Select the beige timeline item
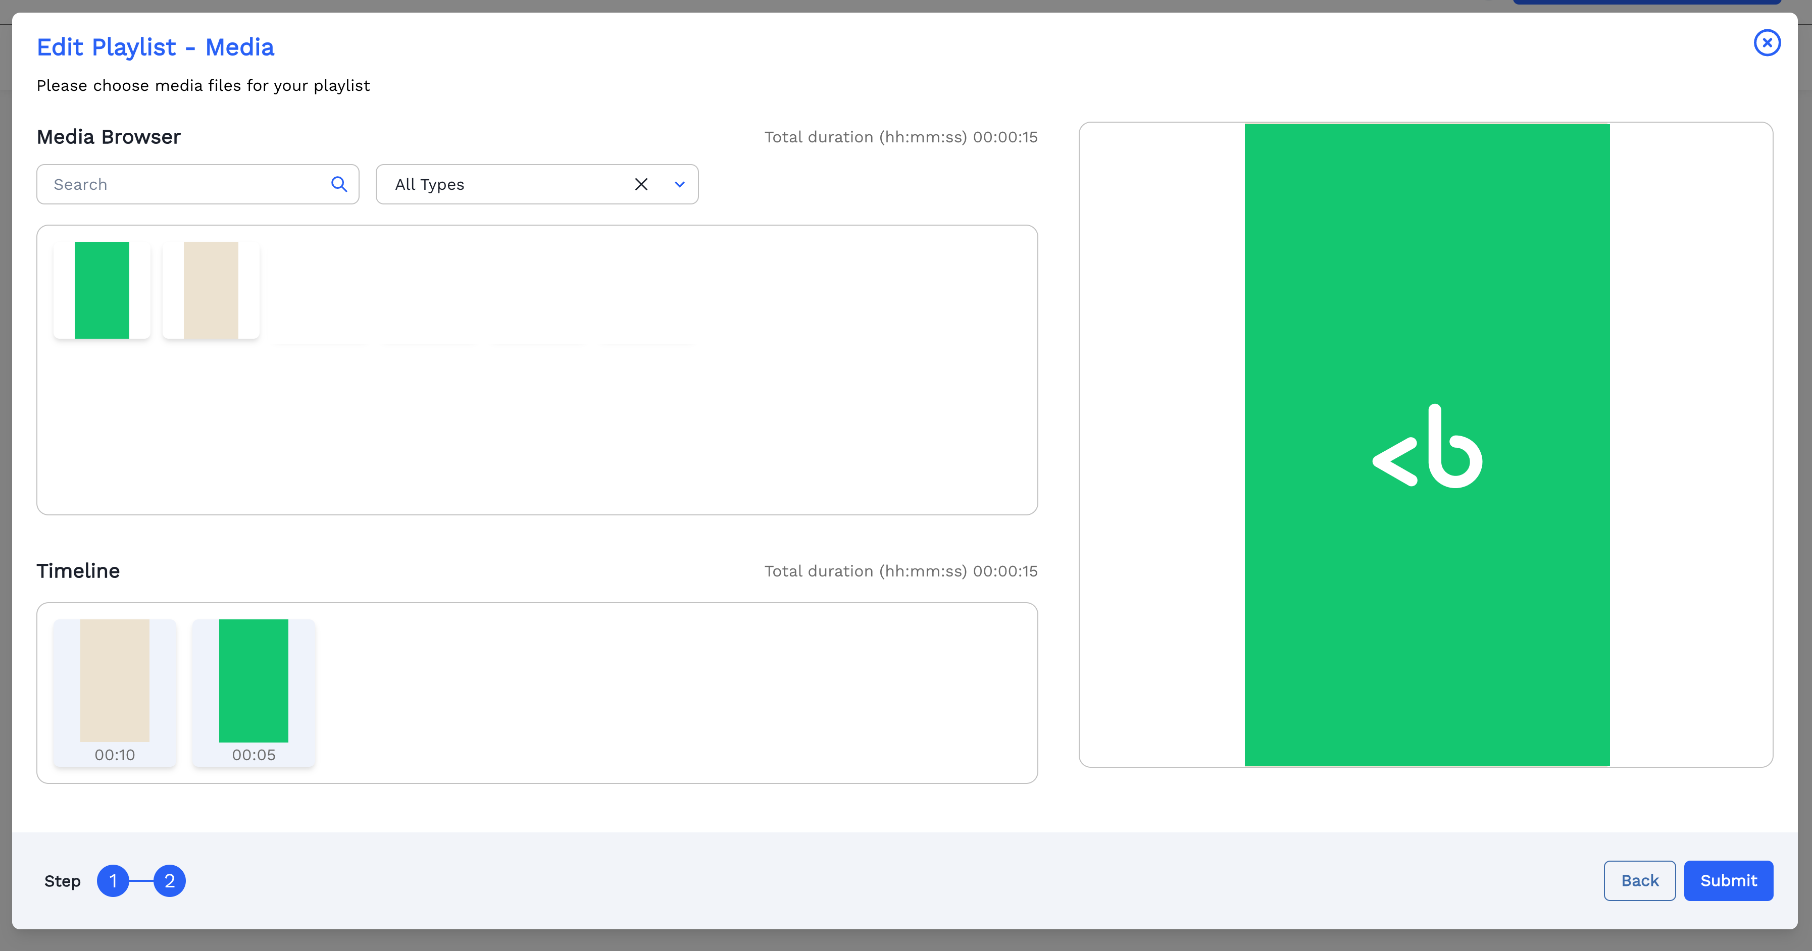Image resolution: width=1812 pixels, height=951 pixels. pyautogui.click(x=115, y=680)
